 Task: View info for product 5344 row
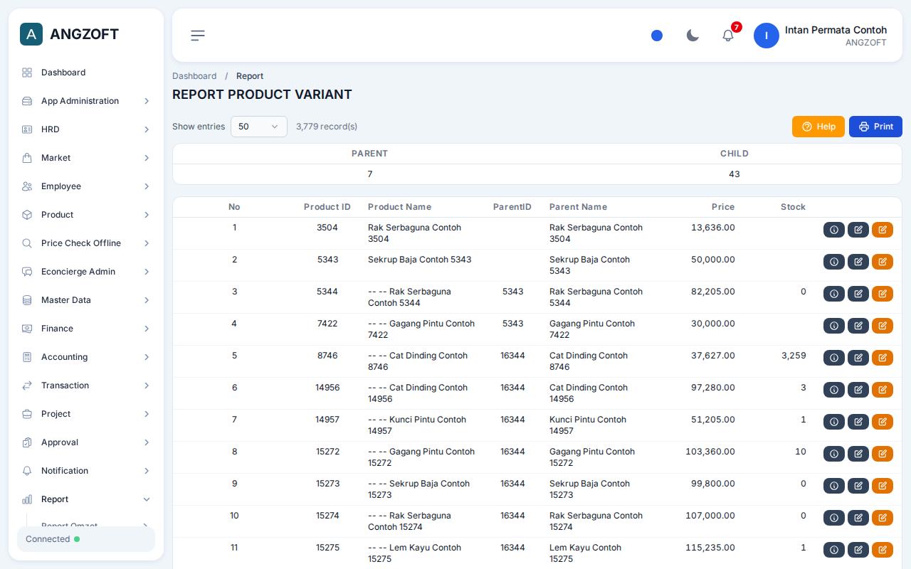(834, 294)
